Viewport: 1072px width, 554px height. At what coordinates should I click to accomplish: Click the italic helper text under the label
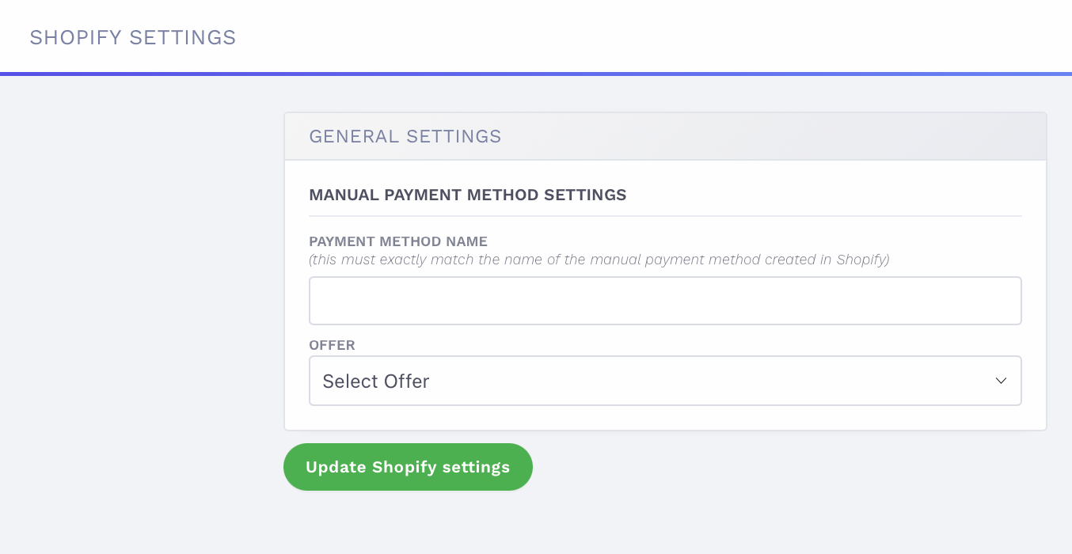click(x=599, y=260)
